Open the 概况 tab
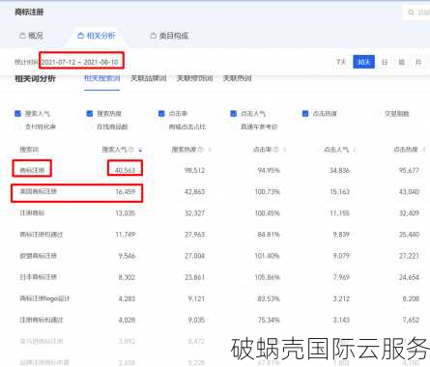This screenshot has height=367, width=430. click(31, 36)
